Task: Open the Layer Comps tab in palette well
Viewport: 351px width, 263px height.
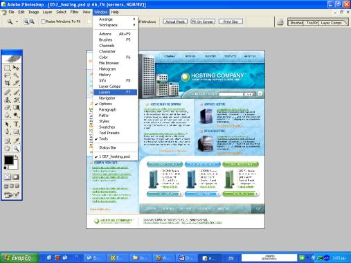Action: 332,23
